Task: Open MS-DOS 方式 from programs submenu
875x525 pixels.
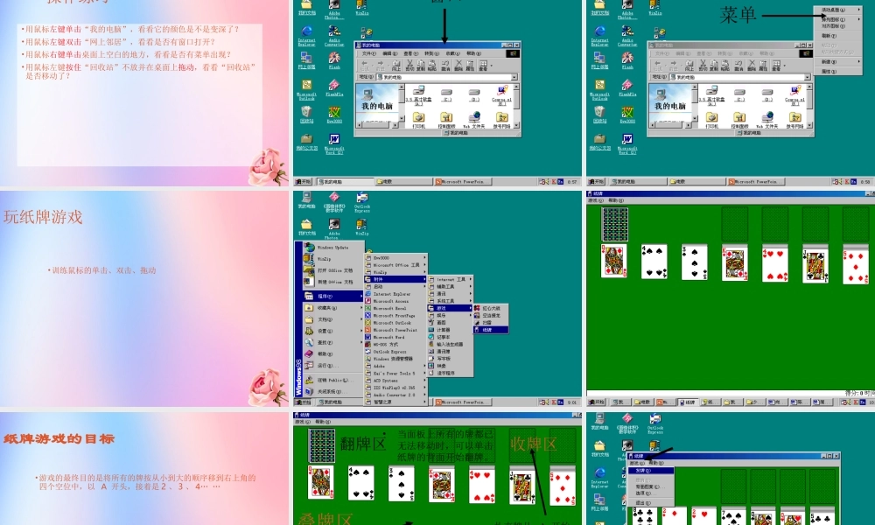Action: click(x=395, y=344)
